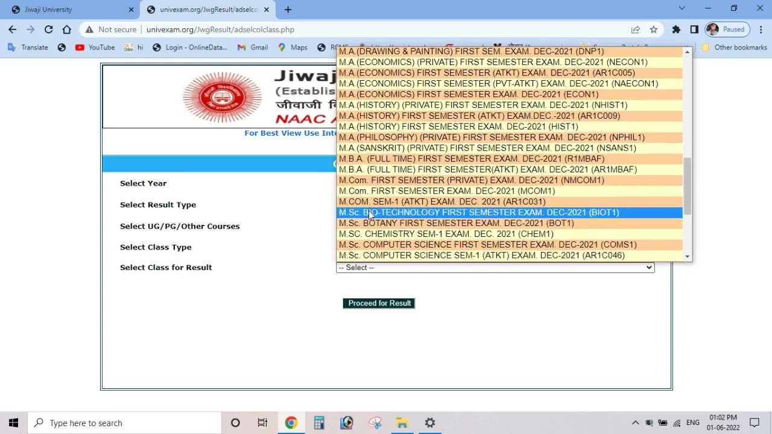Viewport: 772px width, 434px height.
Task: Open the Chrome side panel
Action: [x=694, y=29]
